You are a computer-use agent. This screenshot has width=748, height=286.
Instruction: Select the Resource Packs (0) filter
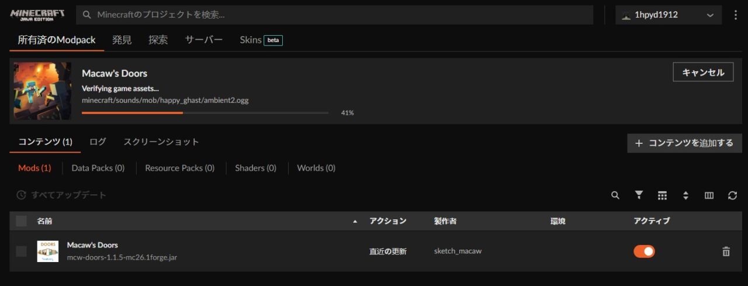(x=180, y=168)
